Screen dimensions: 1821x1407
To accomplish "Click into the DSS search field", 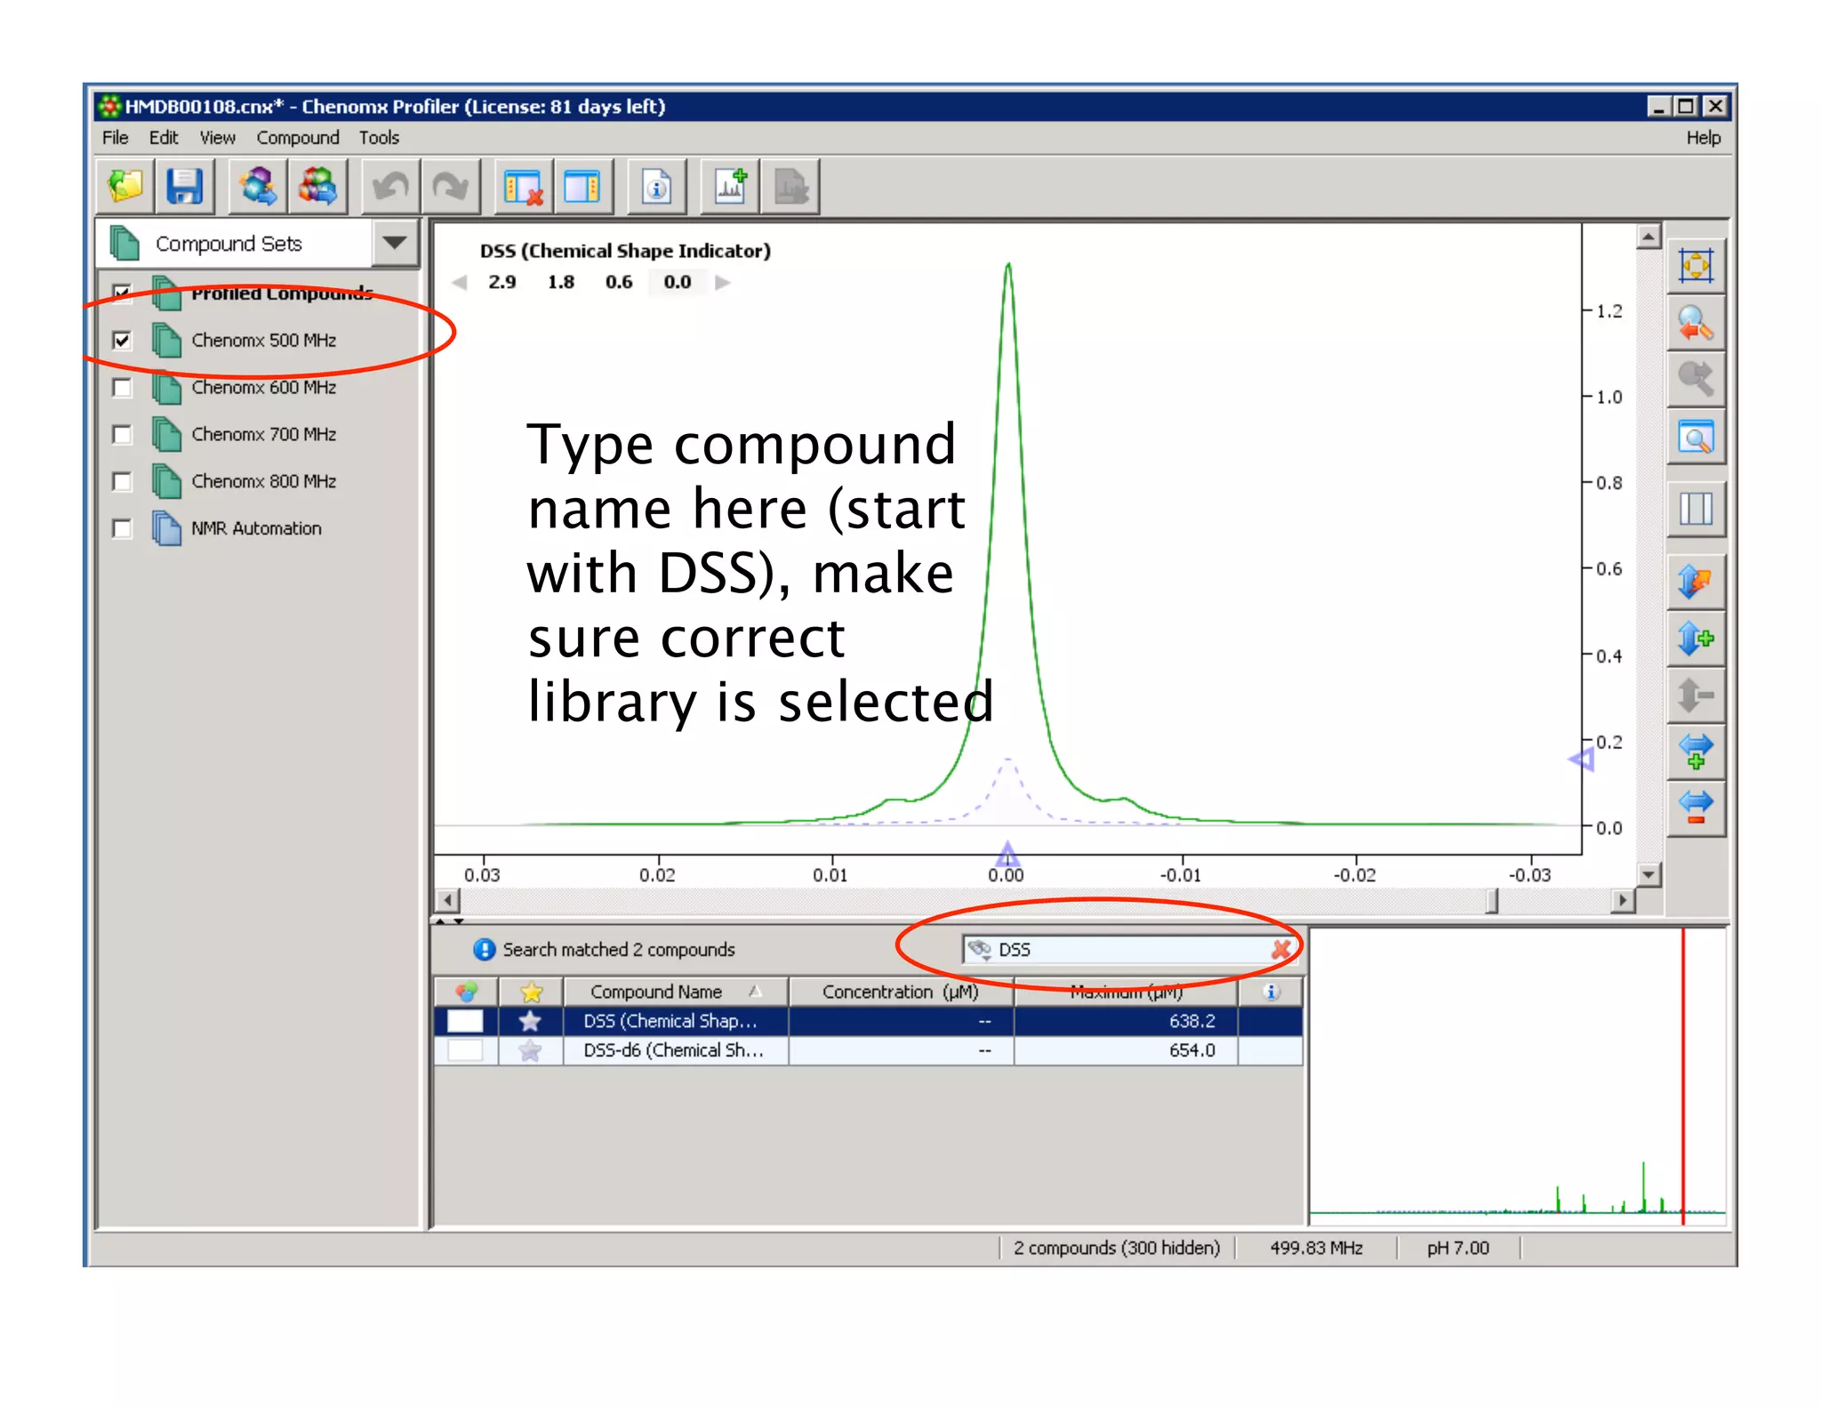I will 1131,950.
